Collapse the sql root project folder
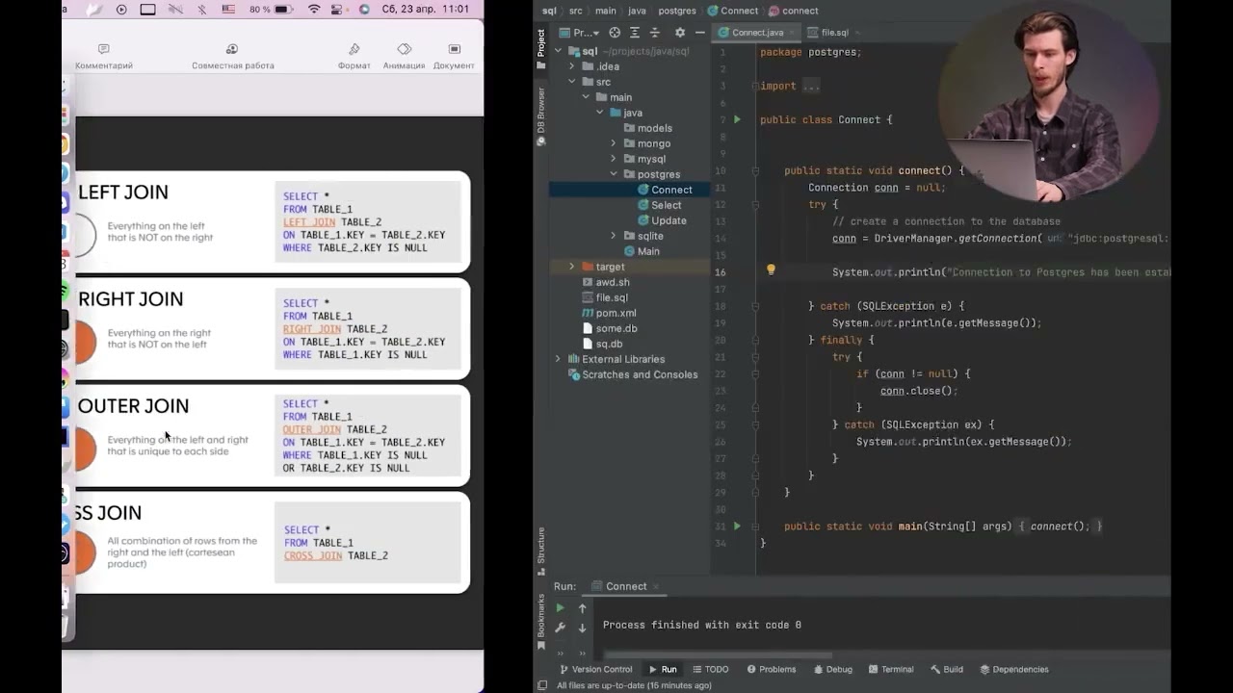1233x693 pixels. 558,51
